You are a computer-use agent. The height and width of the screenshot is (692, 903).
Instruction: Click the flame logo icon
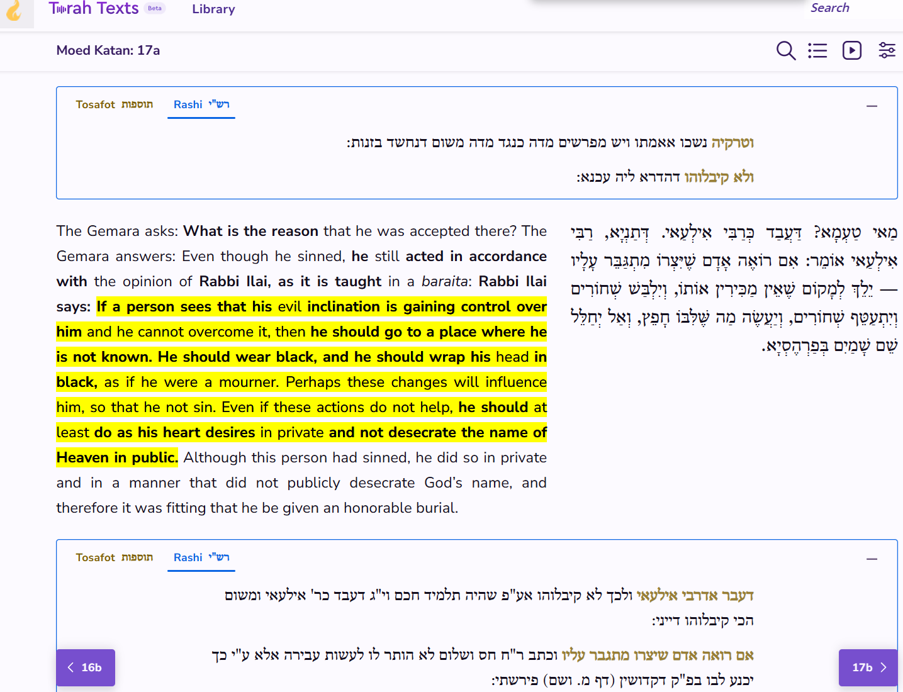14,10
